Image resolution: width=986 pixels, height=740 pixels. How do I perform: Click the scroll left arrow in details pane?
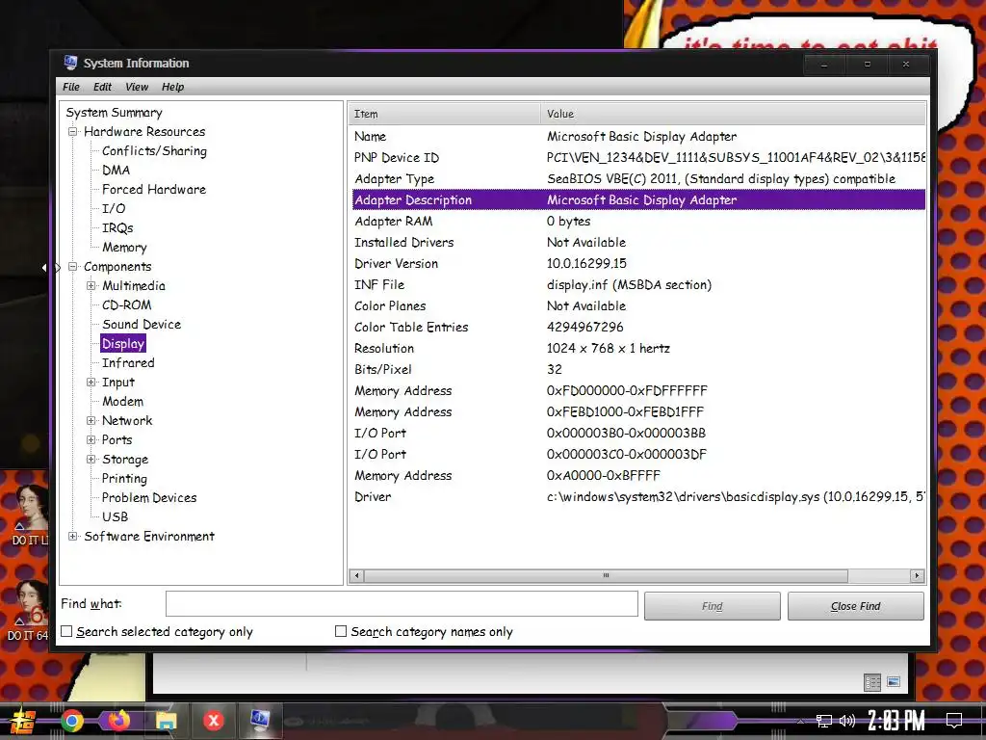(x=356, y=575)
